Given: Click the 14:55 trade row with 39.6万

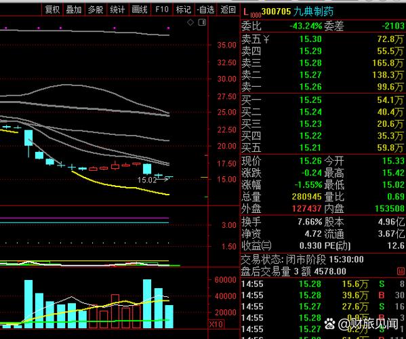Looking at the screenshot, I should click(x=323, y=295).
